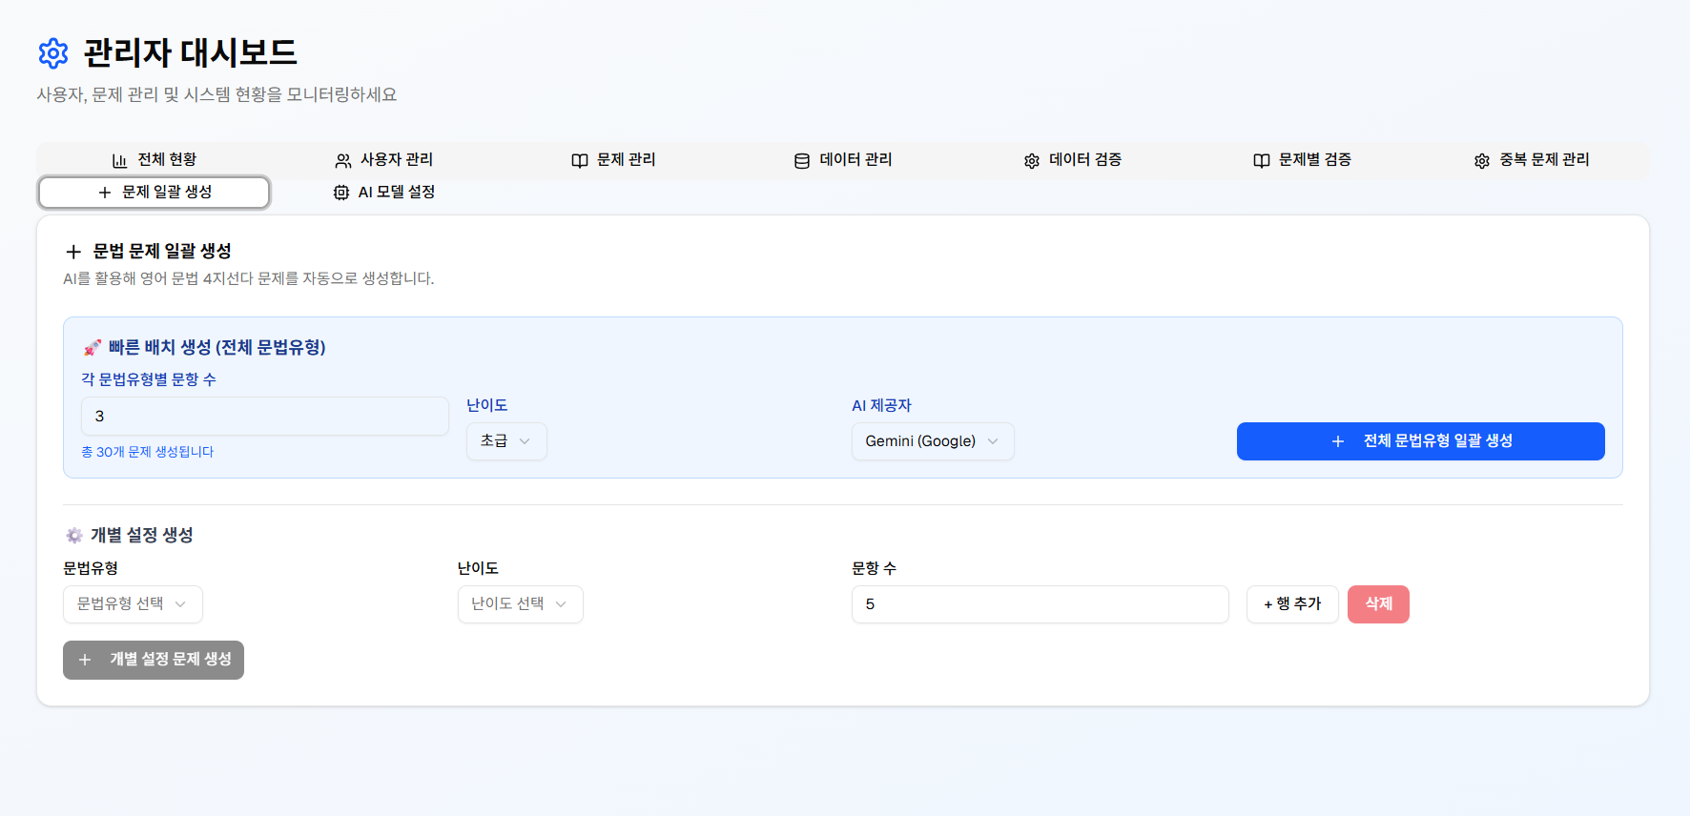The width and height of the screenshot is (1690, 816).
Task: Click the 문항 수 input field showing 5
Action: (x=1041, y=604)
